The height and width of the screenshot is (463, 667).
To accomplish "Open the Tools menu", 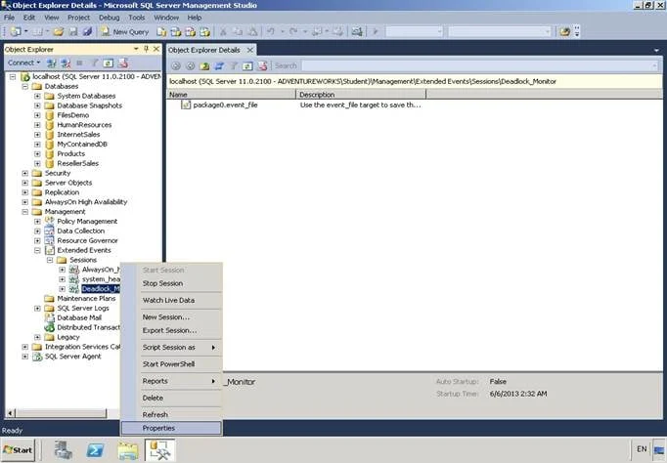I will point(137,18).
